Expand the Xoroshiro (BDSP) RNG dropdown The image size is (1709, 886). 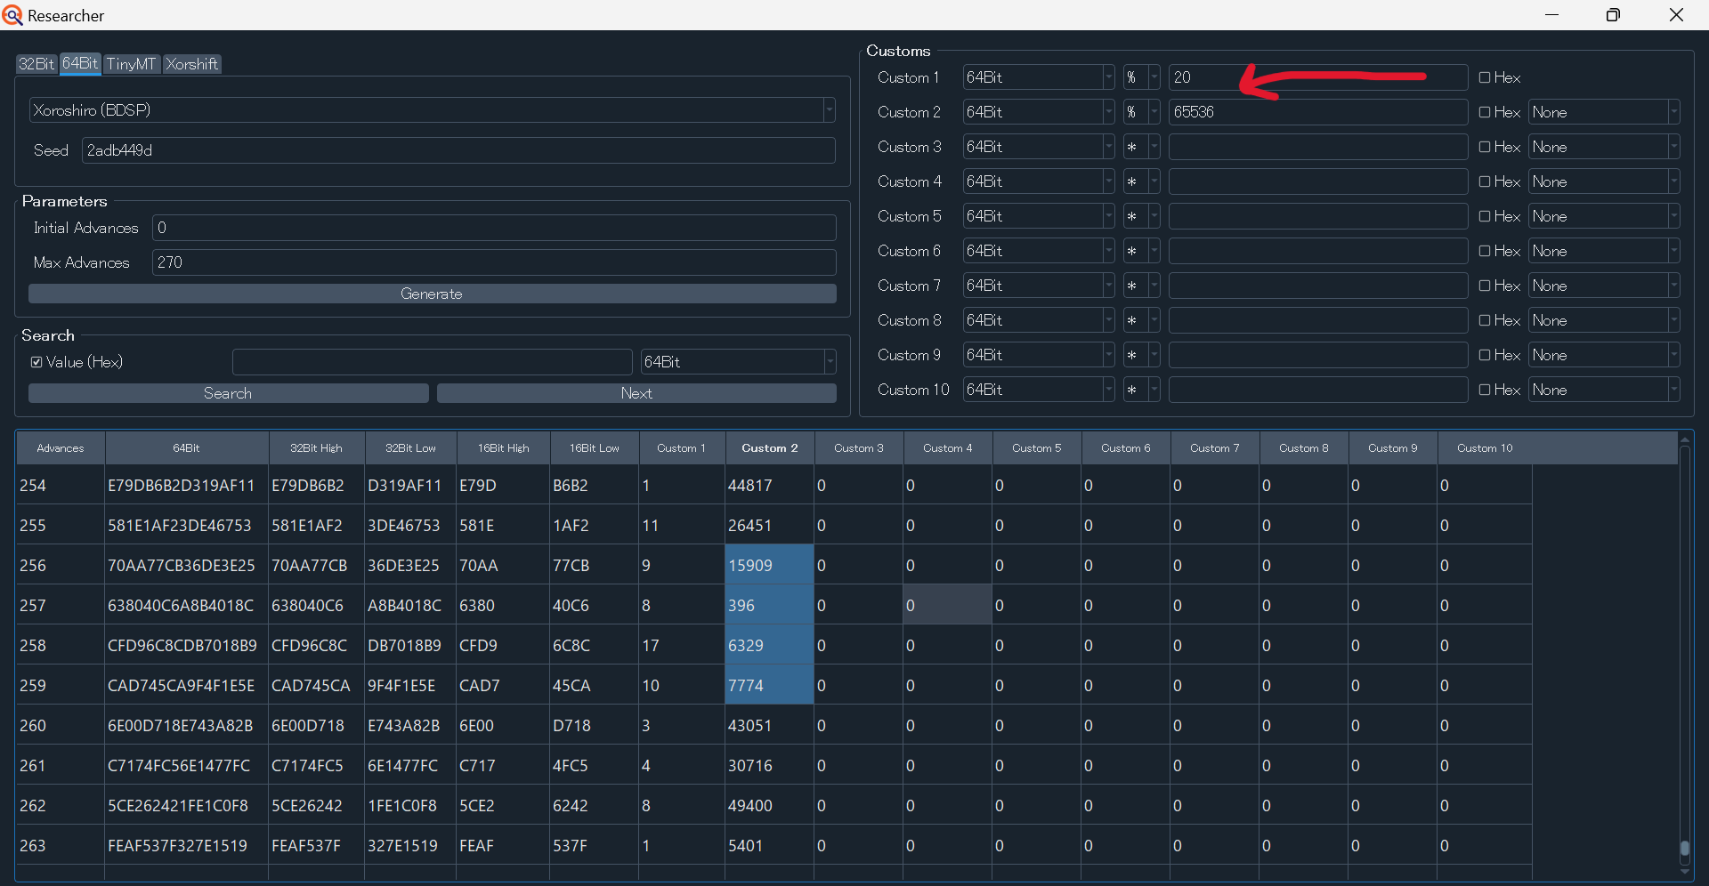[432, 110]
